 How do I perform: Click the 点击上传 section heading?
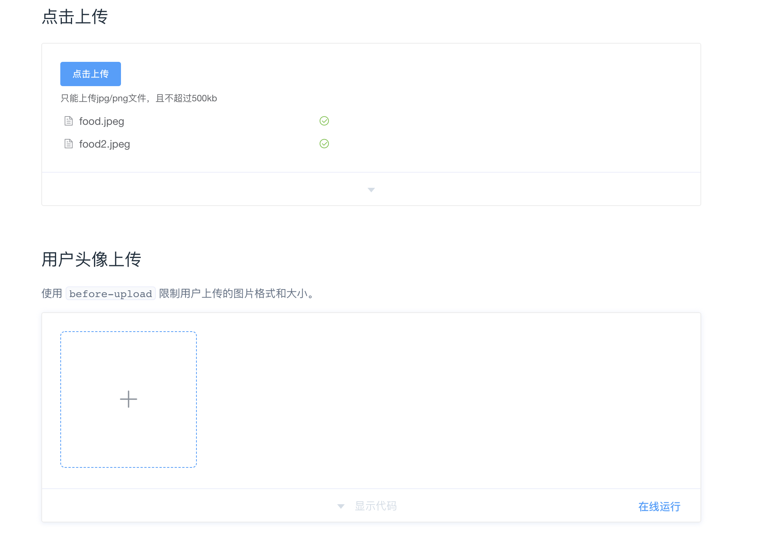(x=75, y=17)
